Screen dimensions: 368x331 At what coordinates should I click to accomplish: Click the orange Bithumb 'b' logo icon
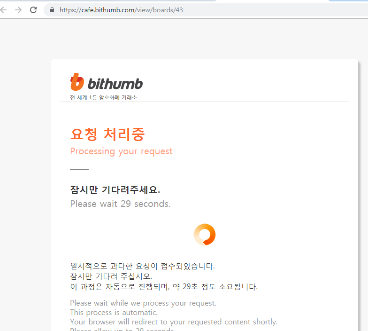[x=77, y=82]
